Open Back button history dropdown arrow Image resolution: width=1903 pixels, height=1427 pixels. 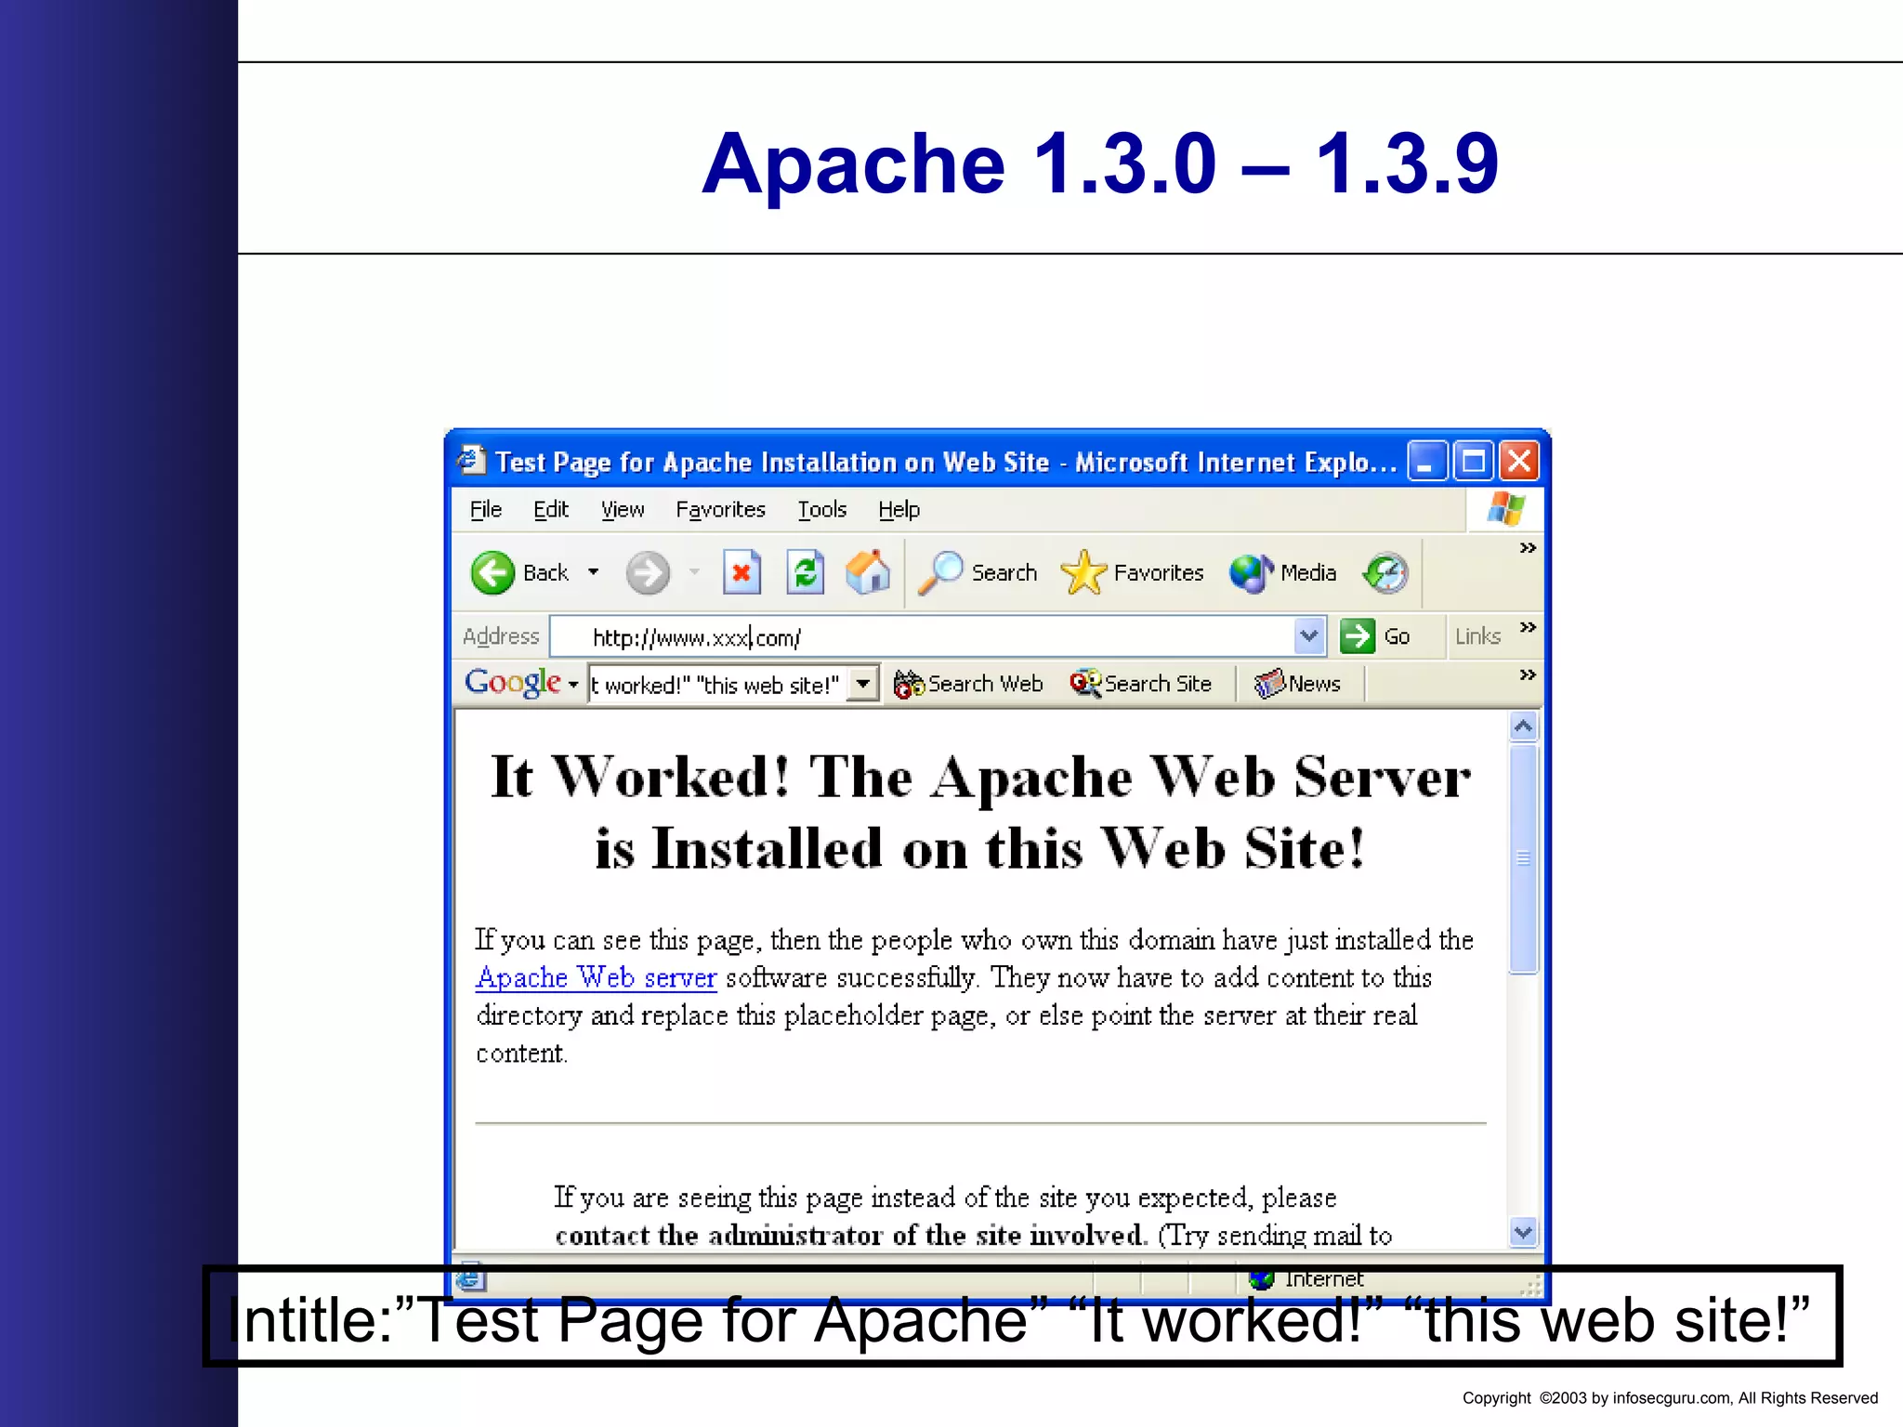(593, 572)
